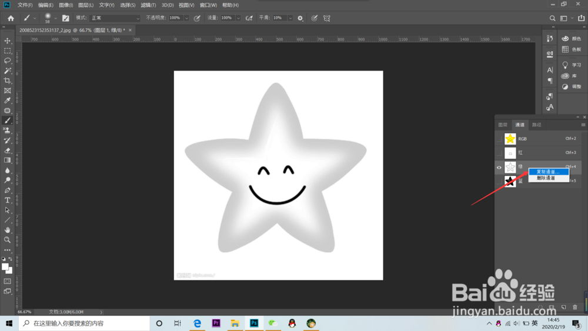Select the Rectangular Marquee tool
The image size is (588, 331).
coord(7,51)
